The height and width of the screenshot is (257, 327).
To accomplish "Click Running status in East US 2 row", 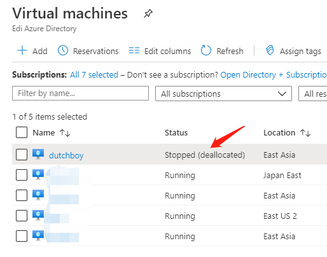I will tap(180, 216).
